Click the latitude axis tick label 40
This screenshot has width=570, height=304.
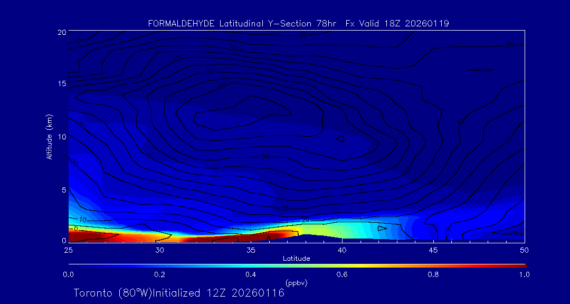pyautogui.click(x=342, y=250)
